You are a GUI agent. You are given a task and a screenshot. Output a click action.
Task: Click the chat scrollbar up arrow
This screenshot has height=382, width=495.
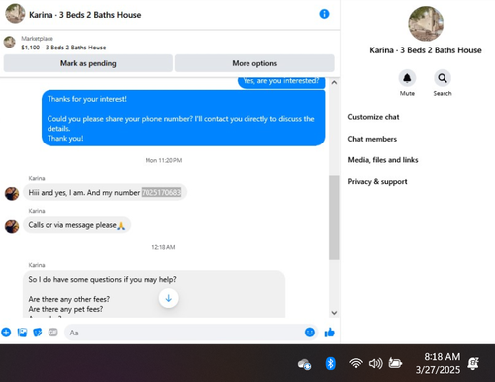(334, 82)
